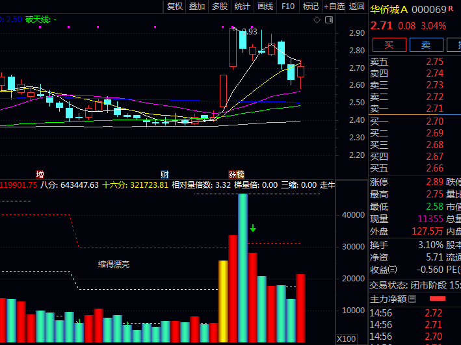Activate the 画线 drawing tool
This screenshot has height=345, width=461.
coord(265,6)
